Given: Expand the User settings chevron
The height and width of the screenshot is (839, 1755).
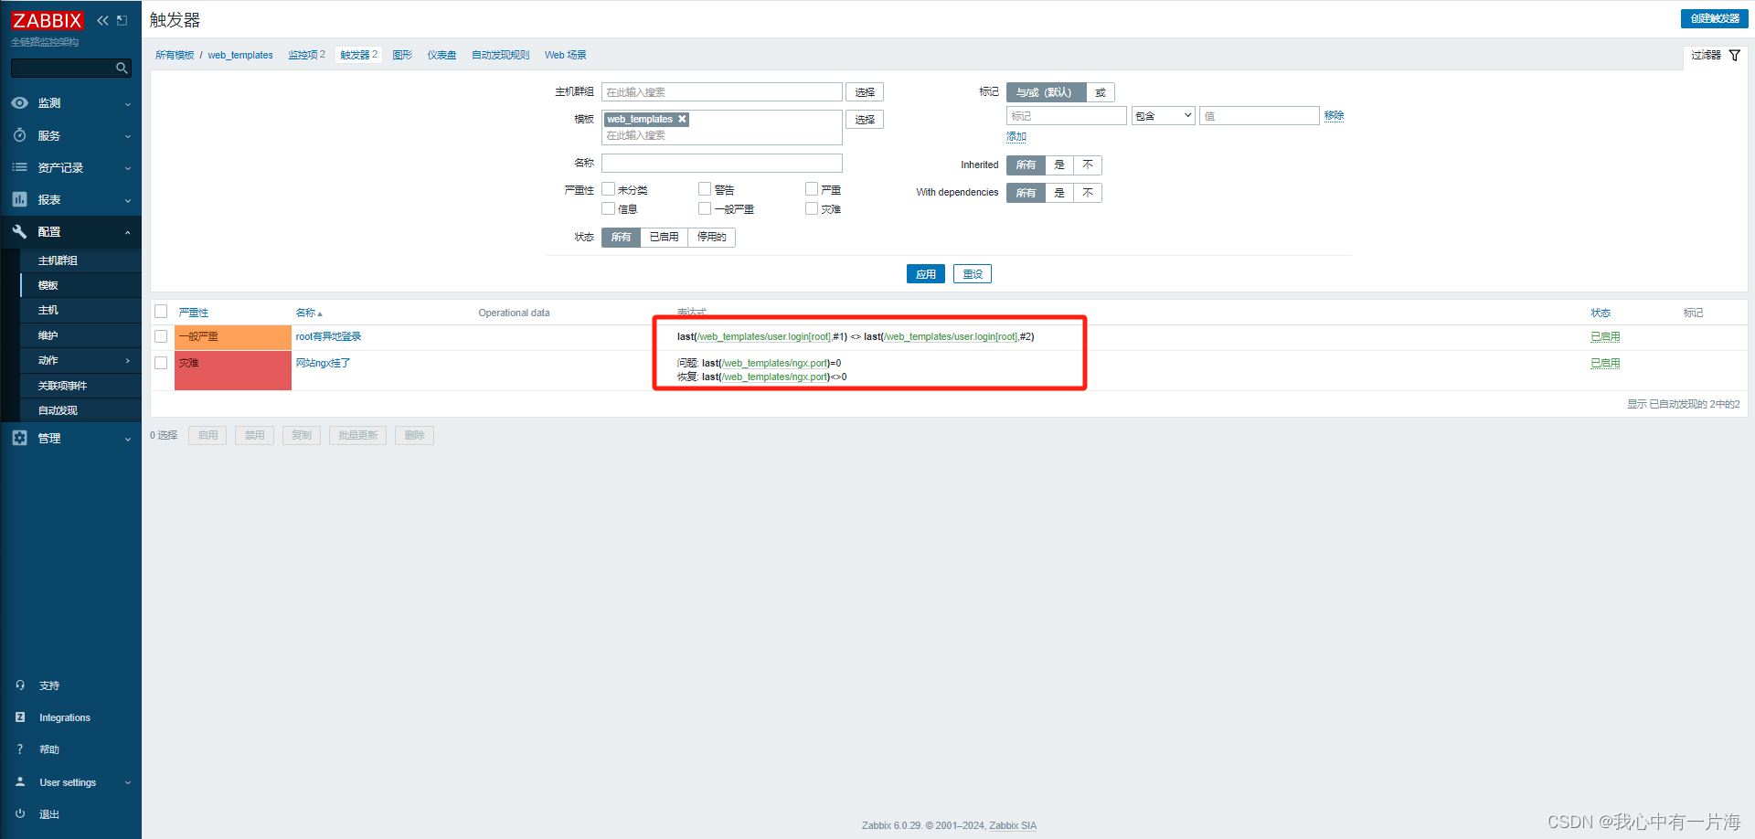Looking at the screenshot, I should pos(128,782).
